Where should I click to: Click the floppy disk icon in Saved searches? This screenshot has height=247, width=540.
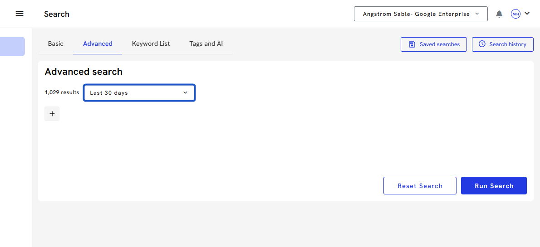pos(412,44)
